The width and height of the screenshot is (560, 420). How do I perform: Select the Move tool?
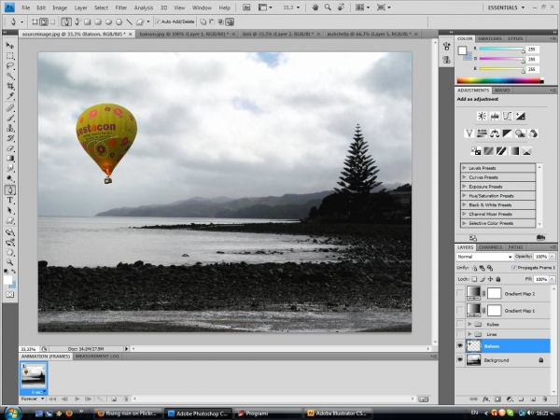(x=10, y=46)
